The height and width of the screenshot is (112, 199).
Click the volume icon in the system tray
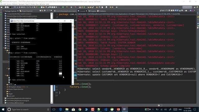tap(165, 109)
